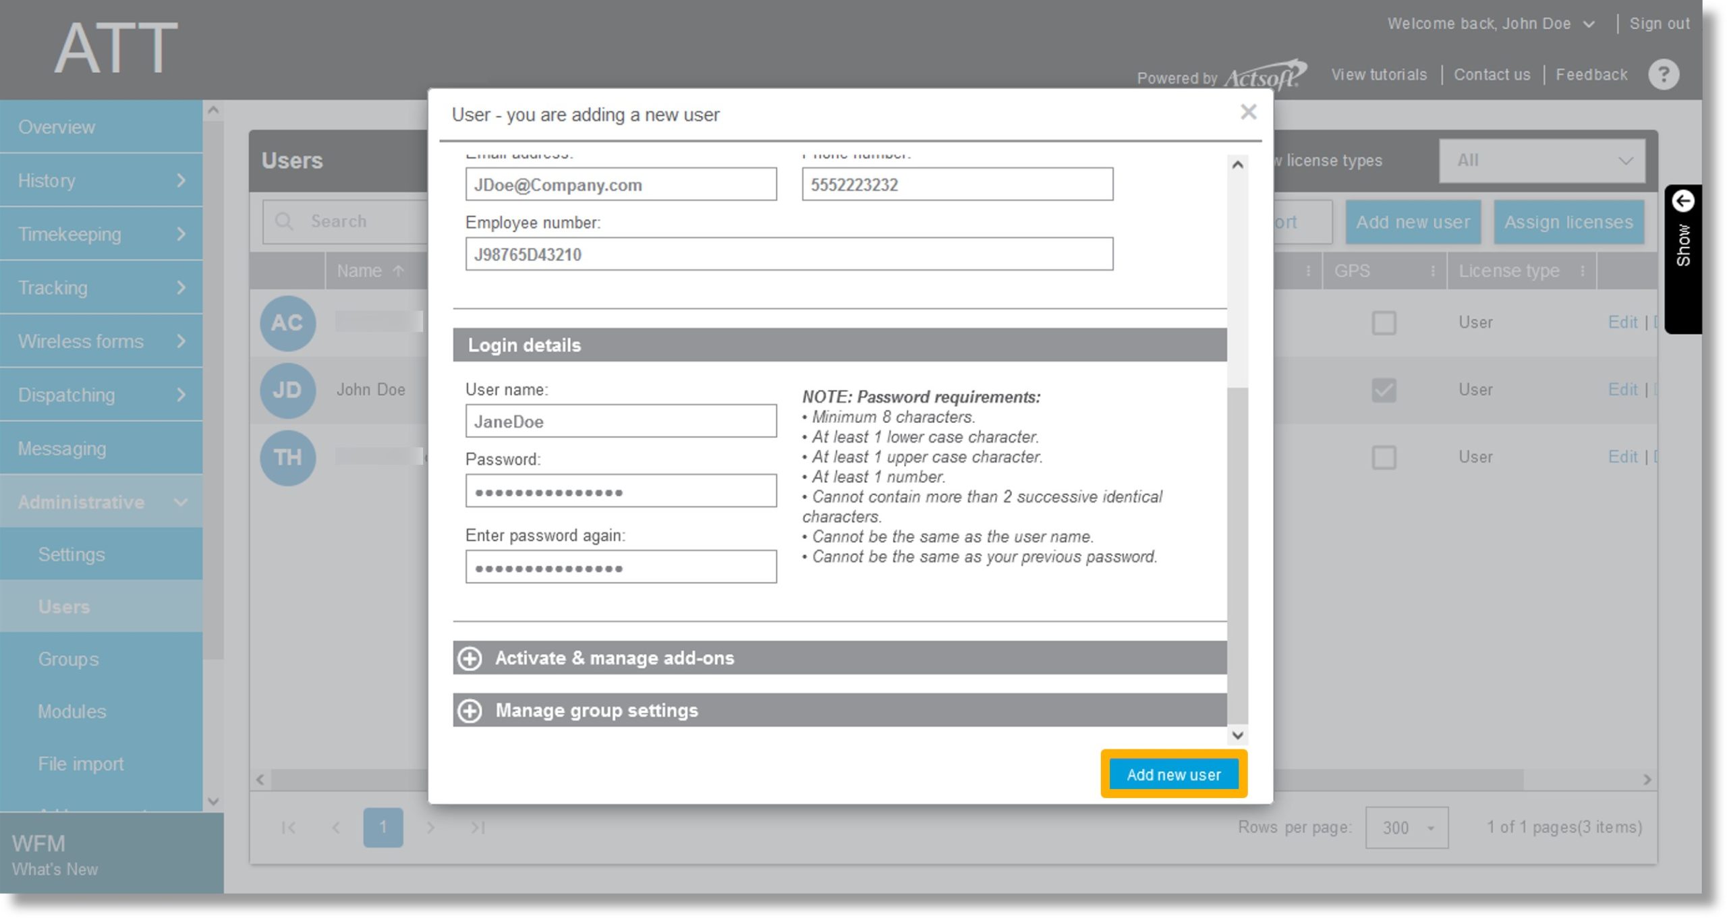This screenshot has width=1727, height=918.
Task: Expand Activate & manage add-ons plus icon
Action: (x=470, y=658)
